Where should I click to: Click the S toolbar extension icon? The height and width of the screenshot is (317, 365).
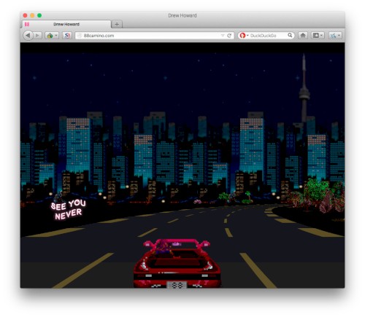pyautogui.click(x=67, y=36)
